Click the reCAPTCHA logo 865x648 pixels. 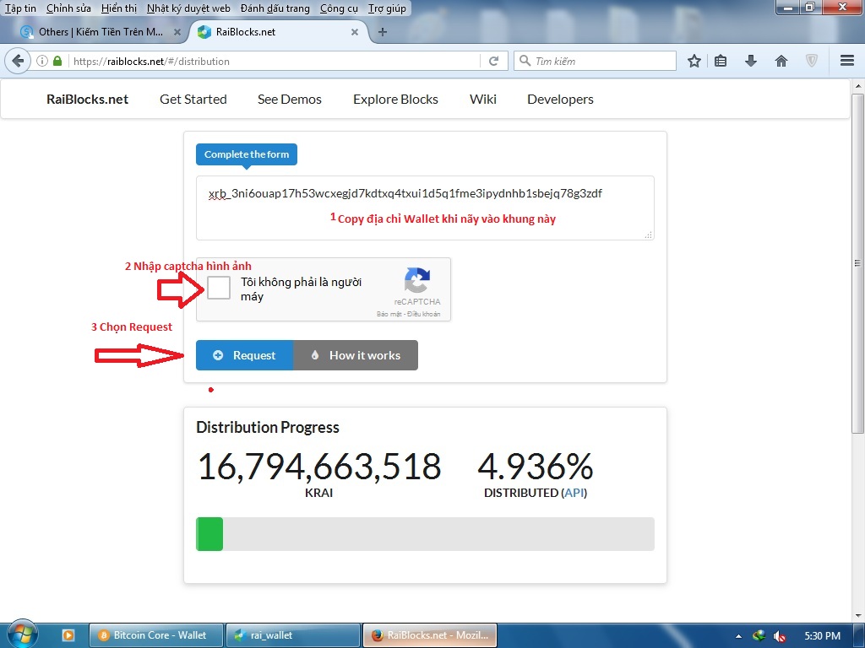(x=417, y=280)
